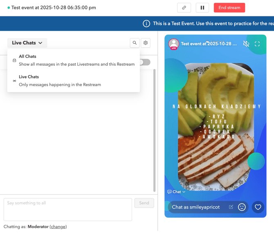
Task: Unmute the video preview speaker
Action: click(246, 44)
